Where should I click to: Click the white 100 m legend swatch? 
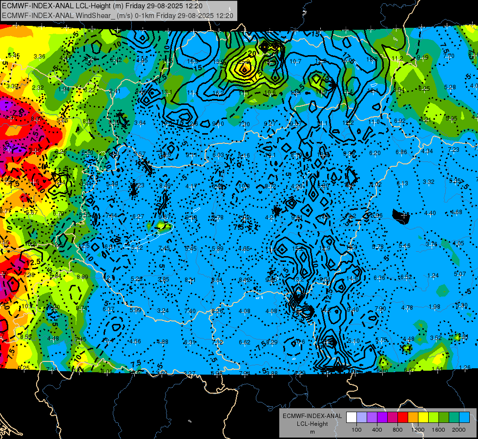pyautogui.click(x=352, y=418)
